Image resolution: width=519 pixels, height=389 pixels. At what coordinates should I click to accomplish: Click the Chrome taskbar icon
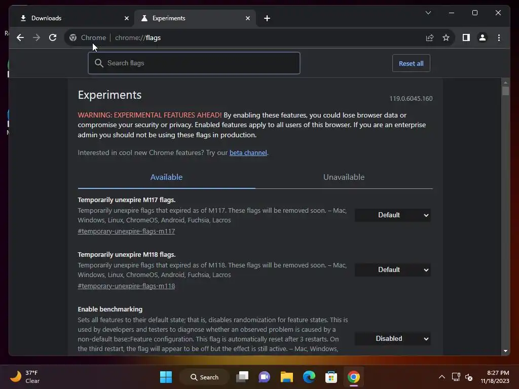pyautogui.click(x=353, y=377)
